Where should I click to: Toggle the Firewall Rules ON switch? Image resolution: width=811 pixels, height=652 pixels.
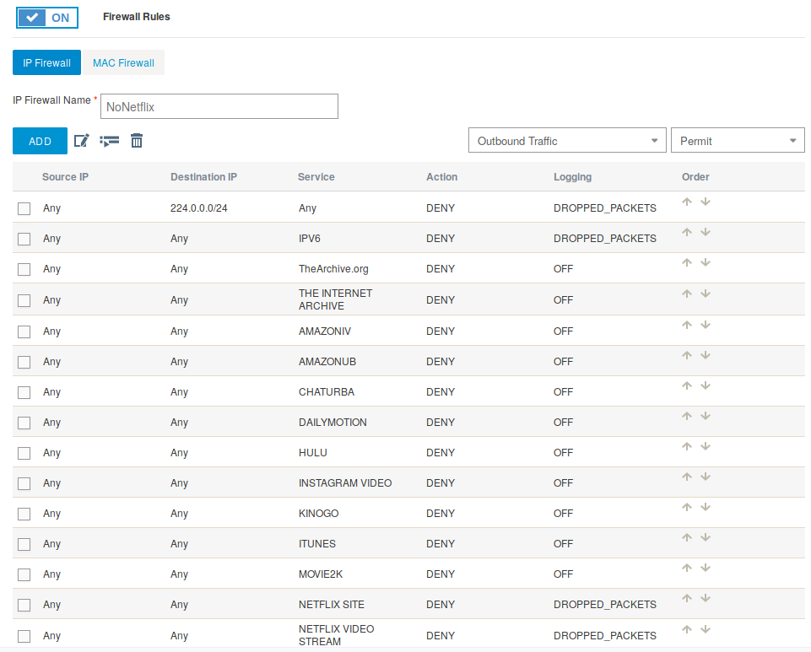coord(47,18)
